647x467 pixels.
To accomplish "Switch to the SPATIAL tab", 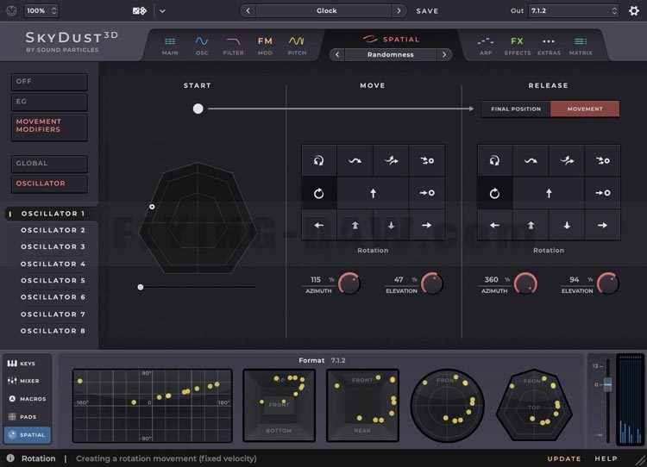I will pyautogui.click(x=391, y=39).
